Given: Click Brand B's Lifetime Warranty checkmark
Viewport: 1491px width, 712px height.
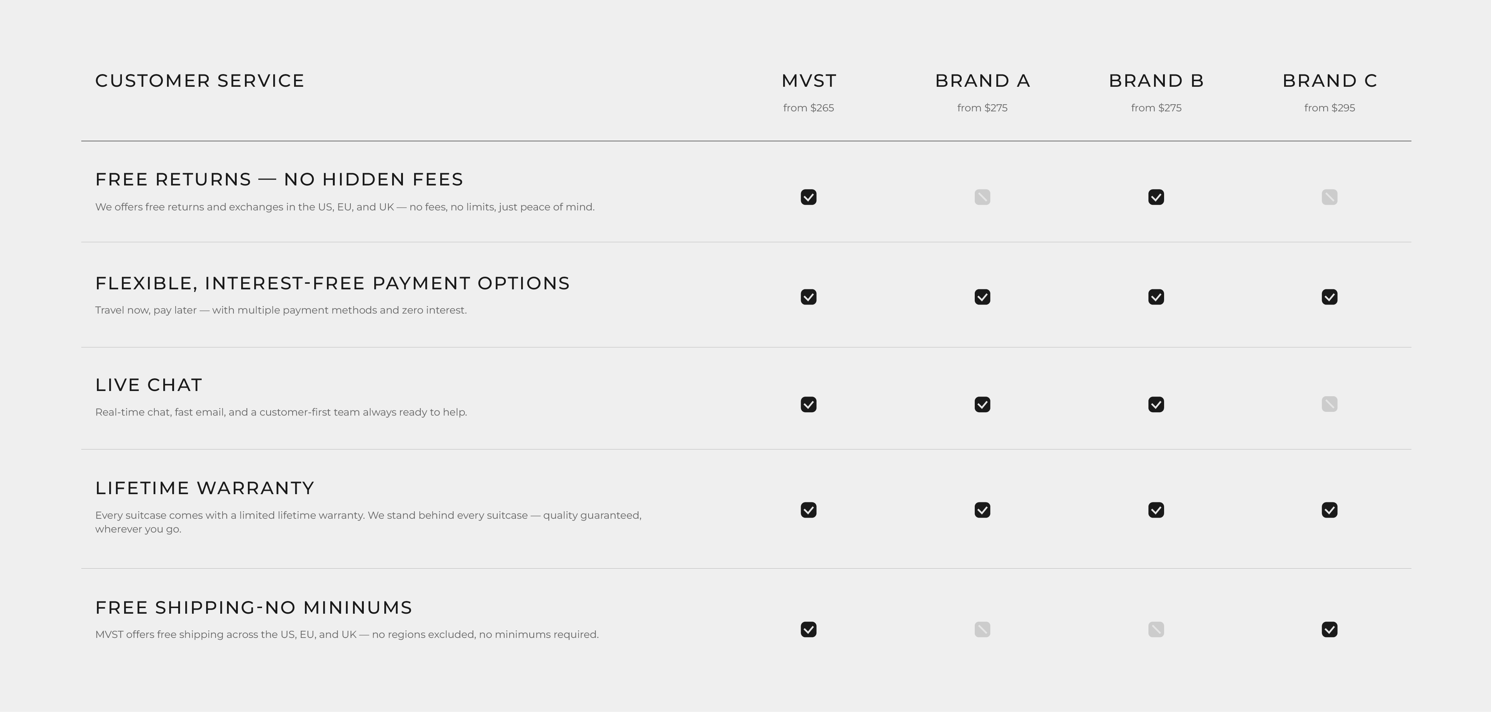Looking at the screenshot, I should tap(1156, 510).
